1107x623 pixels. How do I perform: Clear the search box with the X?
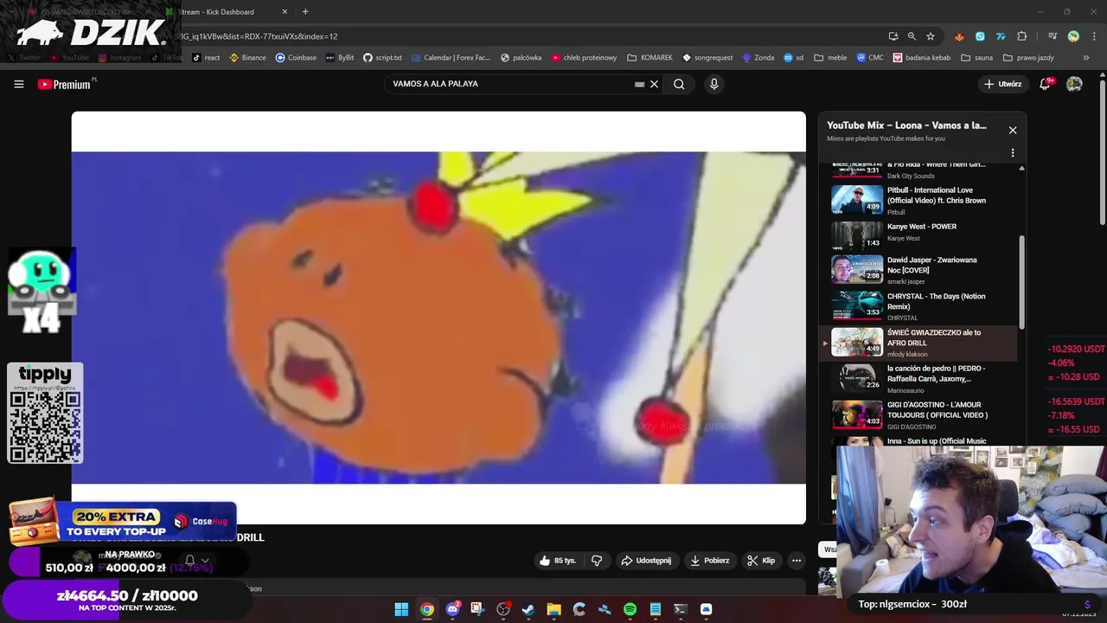tap(655, 84)
